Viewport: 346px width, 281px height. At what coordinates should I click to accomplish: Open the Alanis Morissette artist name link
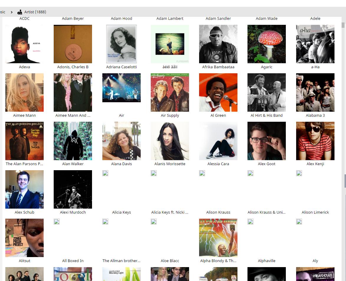(170, 164)
